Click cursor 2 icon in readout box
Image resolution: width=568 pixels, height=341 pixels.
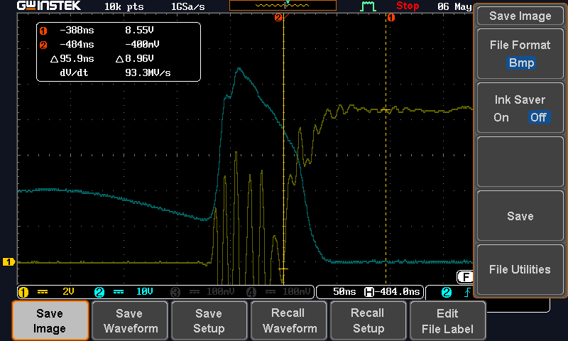coord(43,45)
